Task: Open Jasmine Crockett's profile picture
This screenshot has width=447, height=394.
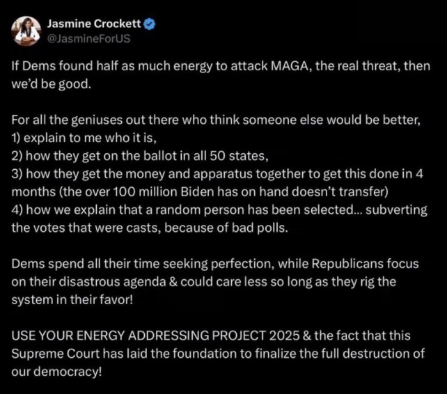Action: 26,31
